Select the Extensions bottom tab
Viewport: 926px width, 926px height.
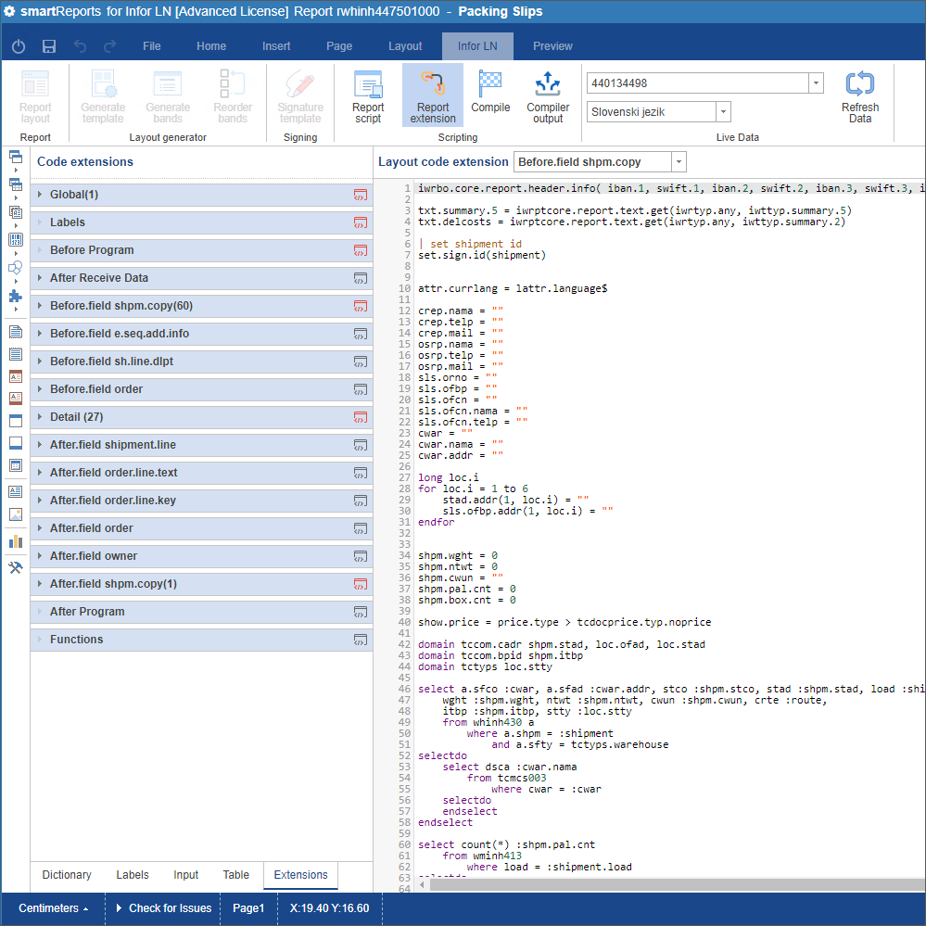(x=300, y=875)
